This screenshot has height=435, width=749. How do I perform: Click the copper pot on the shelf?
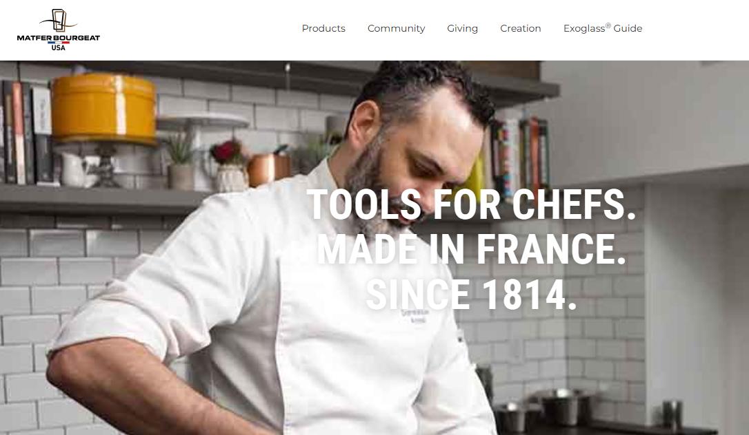click(268, 169)
